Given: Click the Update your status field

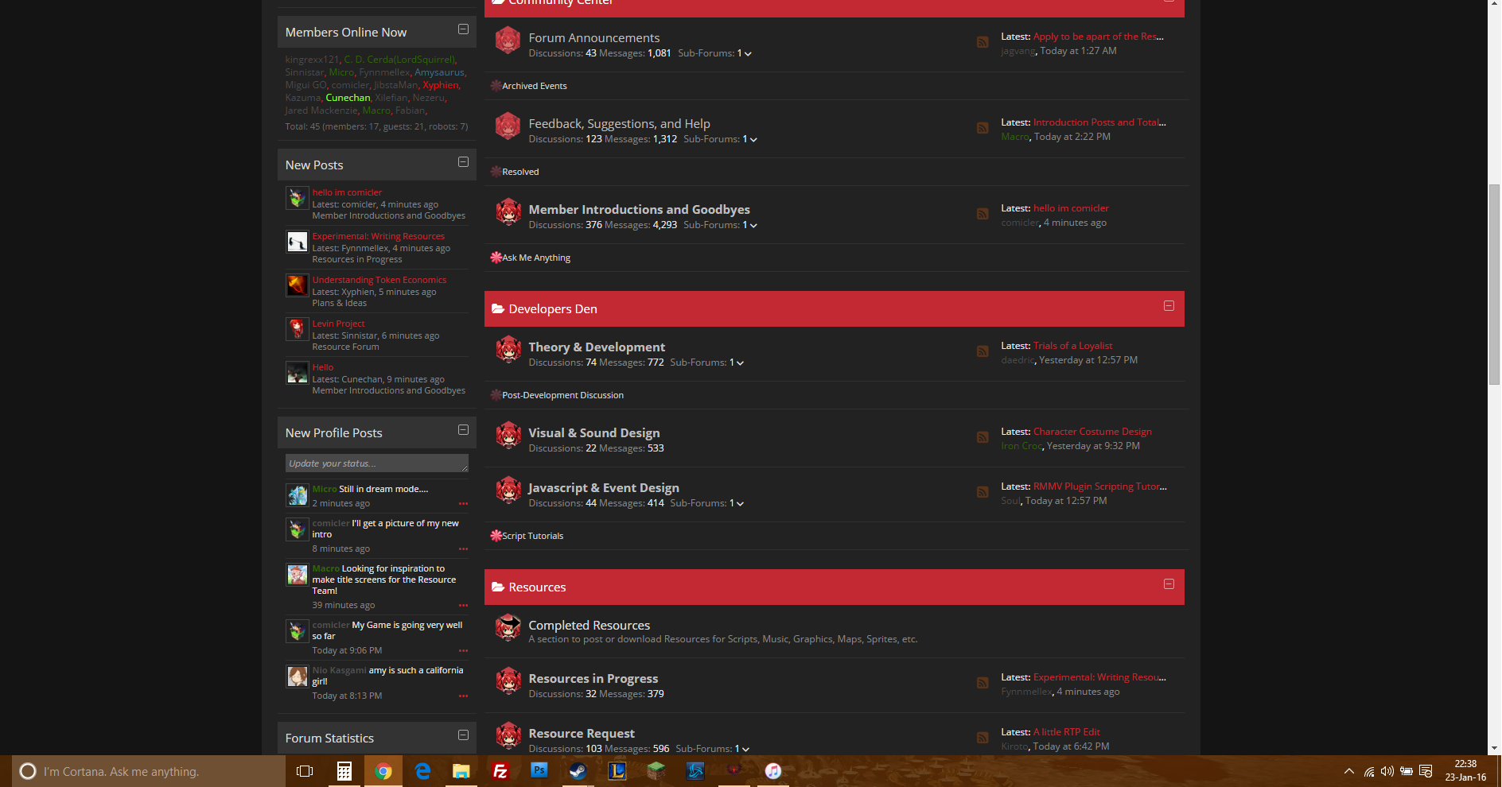Looking at the screenshot, I should point(375,463).
